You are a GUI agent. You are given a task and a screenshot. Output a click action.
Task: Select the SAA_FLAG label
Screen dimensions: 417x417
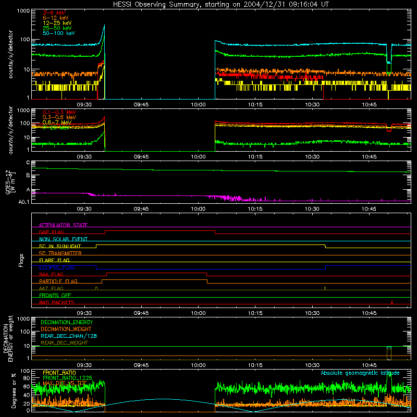point(51,274)
